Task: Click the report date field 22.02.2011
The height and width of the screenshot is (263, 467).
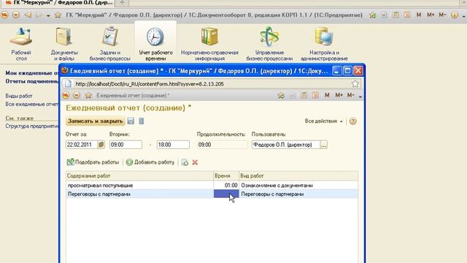Action: pyautogui.click(x=82, y=145)
